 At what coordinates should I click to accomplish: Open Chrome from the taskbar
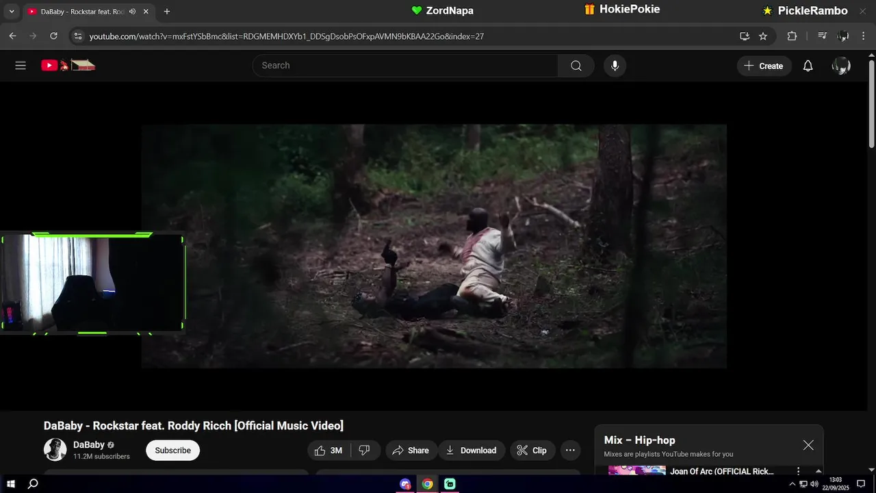tap(427, 484)
